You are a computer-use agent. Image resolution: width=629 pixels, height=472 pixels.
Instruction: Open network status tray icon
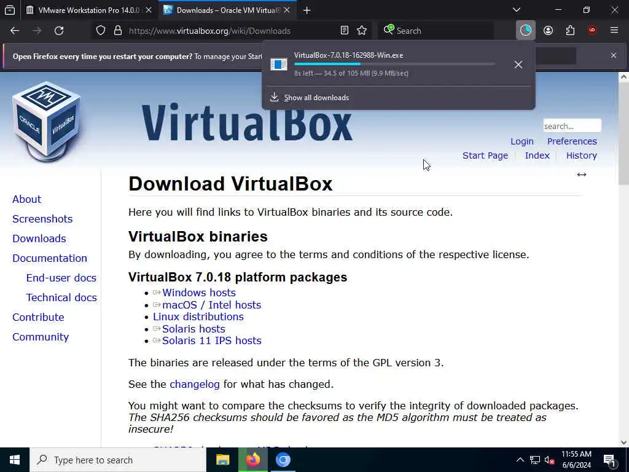point(535,460)
